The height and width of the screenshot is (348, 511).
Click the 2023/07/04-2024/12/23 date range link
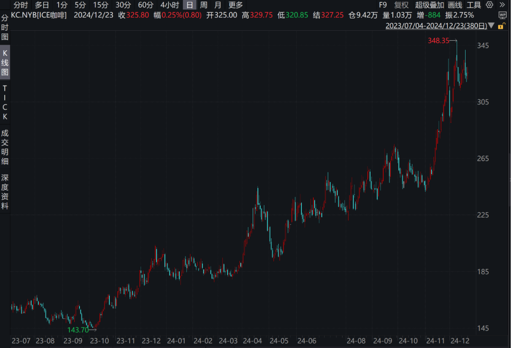click(436, 26)
